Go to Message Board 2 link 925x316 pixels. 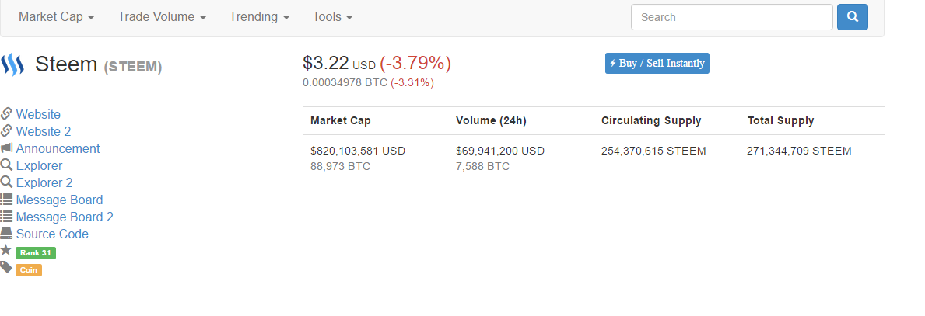(65, 217)
